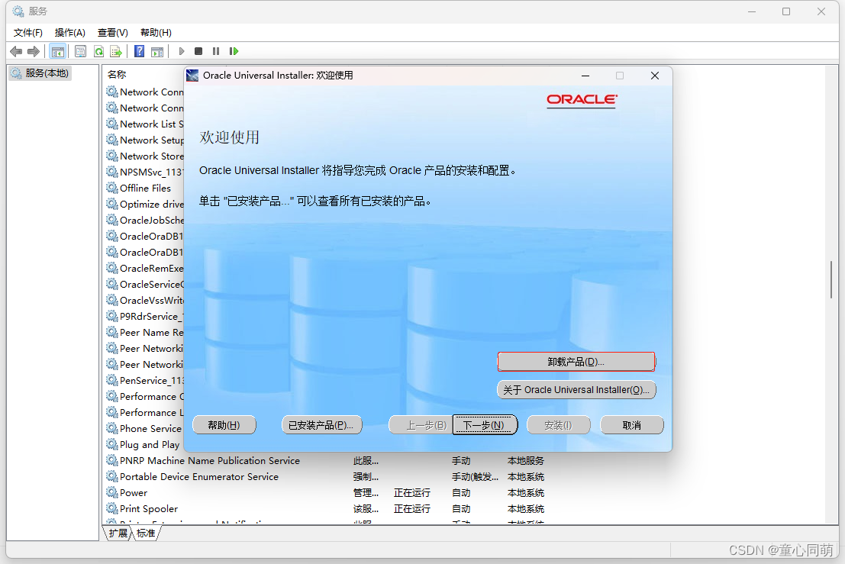Image resolution: width=845 pixels, height=564 pixels.
Task: Click gear icon of P9RdrService row
Action: (x=112, y=316)
